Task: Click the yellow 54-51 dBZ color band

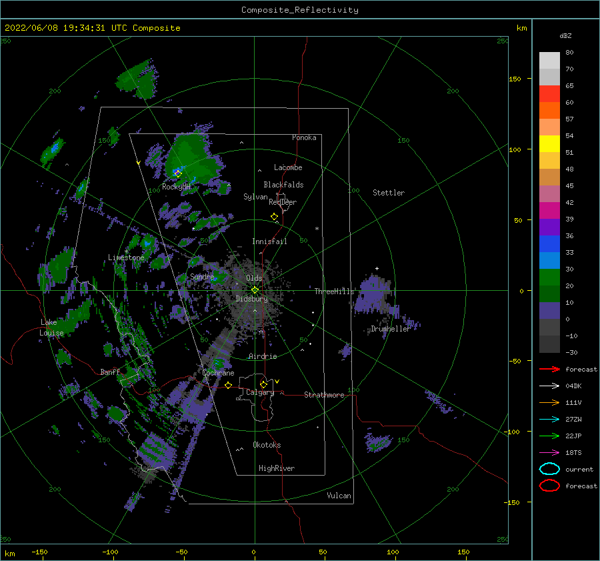Action: click(549, 143)
